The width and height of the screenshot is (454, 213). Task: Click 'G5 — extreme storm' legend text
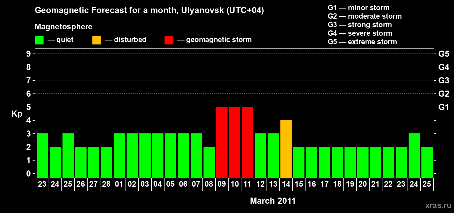(x=362, y=42)
